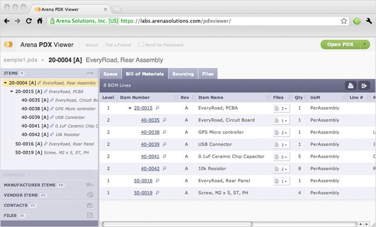Click the browser back arrow

[x=7, y=21]
